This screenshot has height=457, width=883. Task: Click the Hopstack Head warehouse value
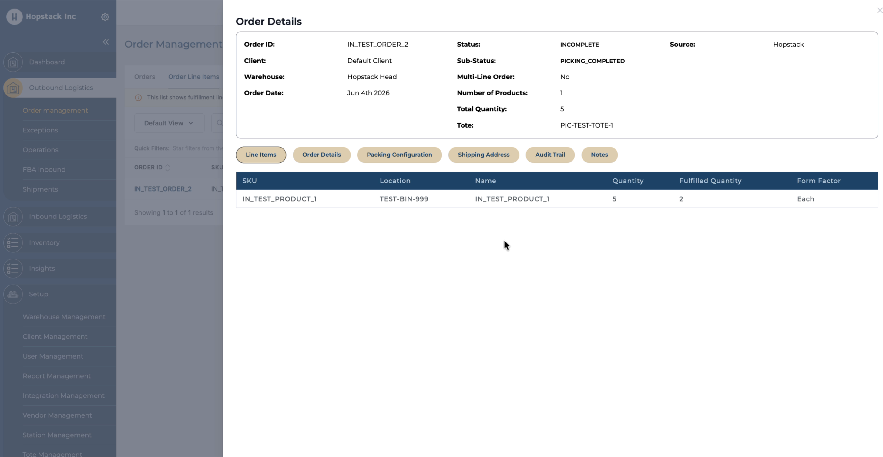pos(372,77)
